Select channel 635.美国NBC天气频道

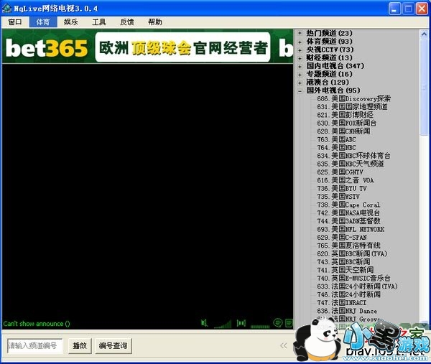point(351,164)
